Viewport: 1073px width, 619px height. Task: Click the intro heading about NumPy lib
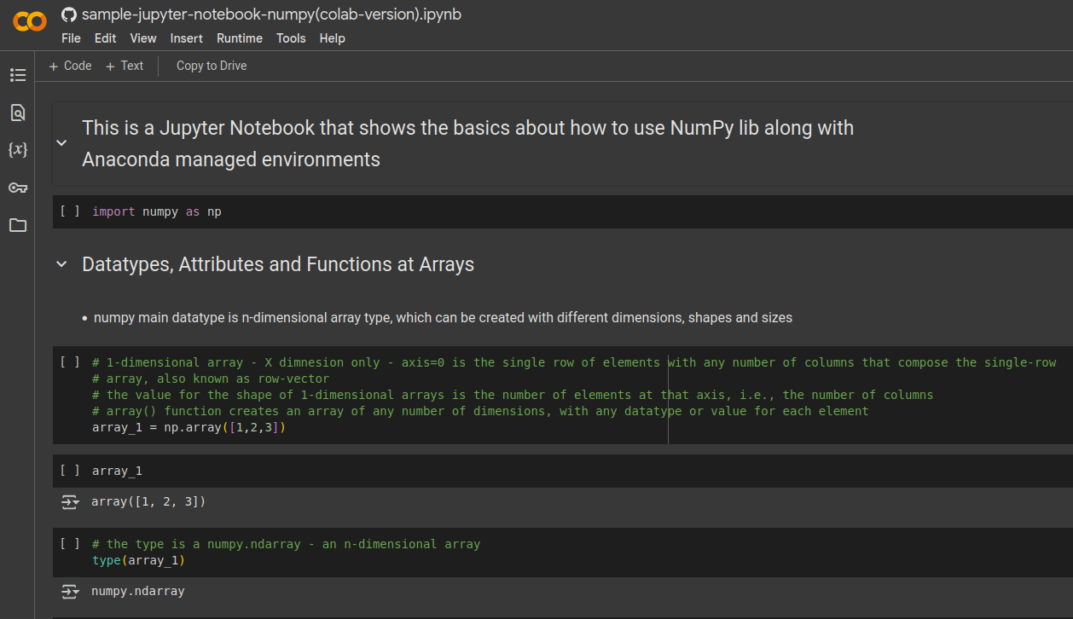click(x=467, y=143)
